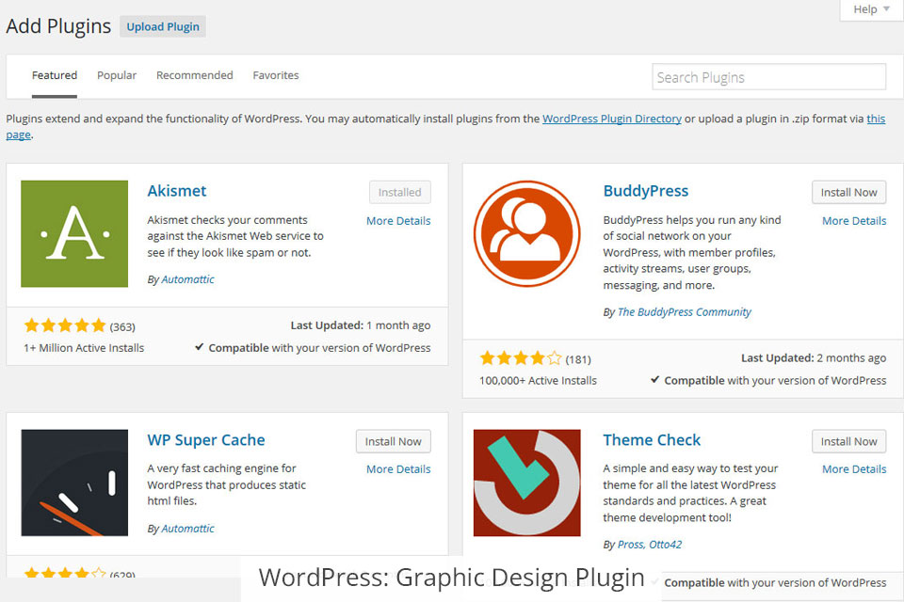Image resolution: width=904 pixels, height=602 pixels.
Task: Open Automattic author link under Akismet
Action: (x=187, y=279)
